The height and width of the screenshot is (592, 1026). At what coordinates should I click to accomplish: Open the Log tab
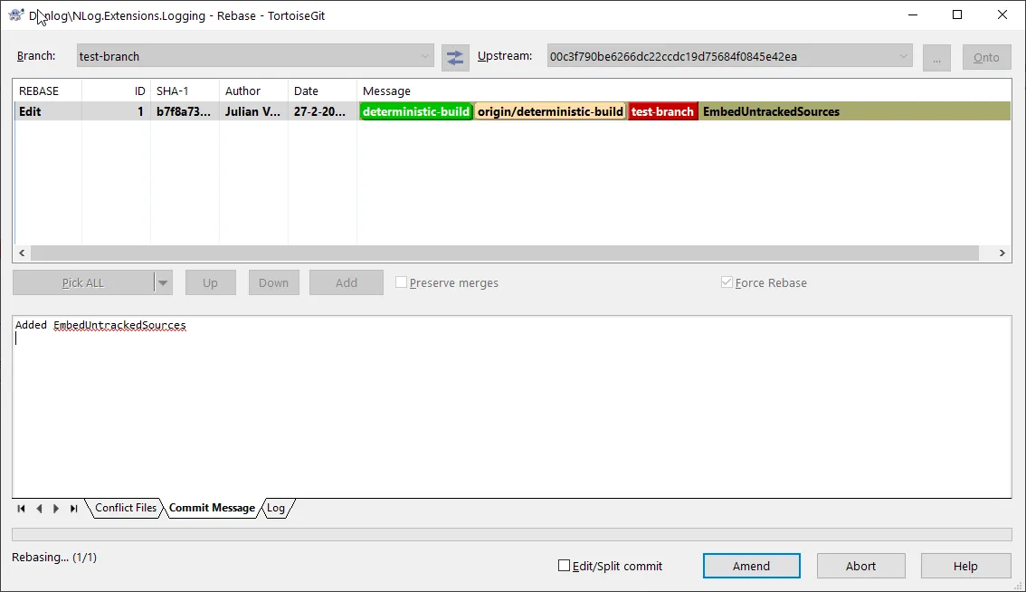click(276, 508)
